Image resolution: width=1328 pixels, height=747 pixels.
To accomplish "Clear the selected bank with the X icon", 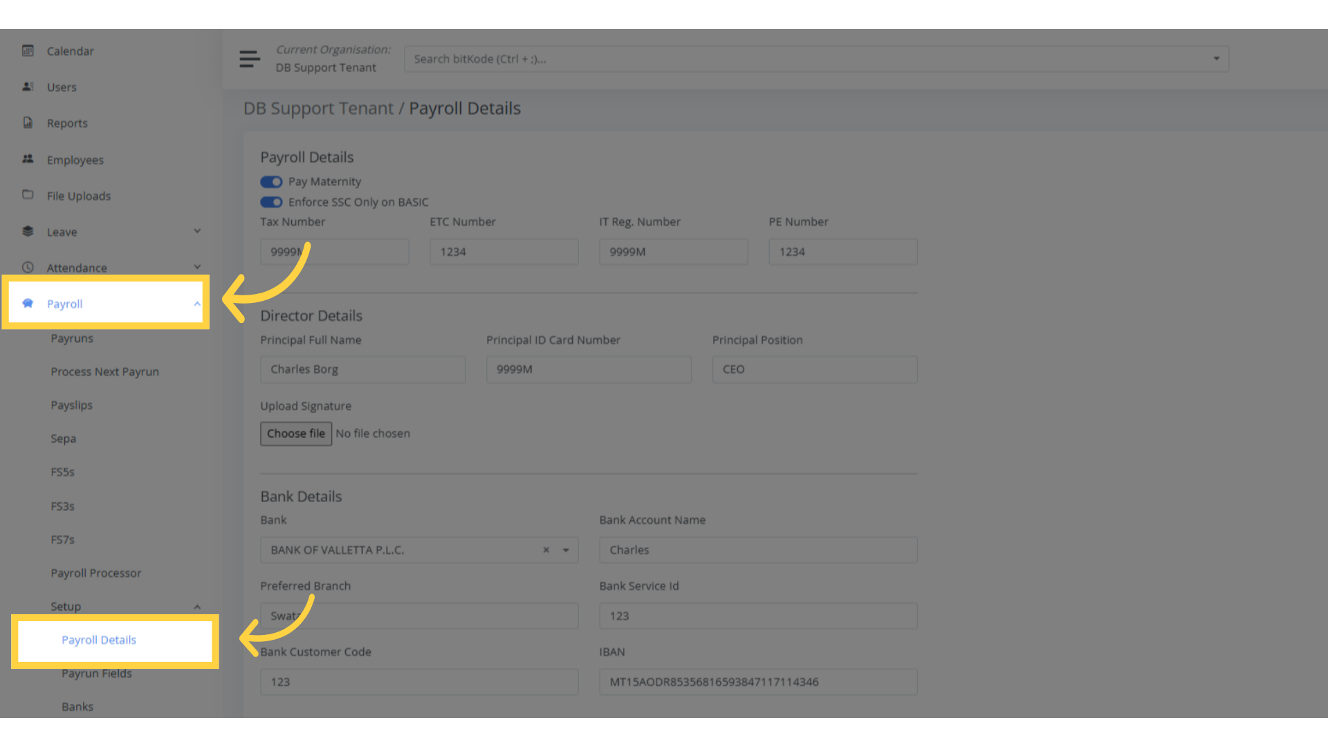I will coord(546,550).
